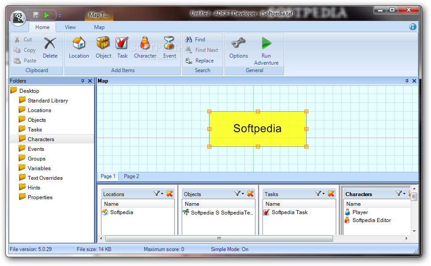Click scroll-down arrow in Characters pane
This screenshot has height=266, width=431.
[x=414, y=231]
